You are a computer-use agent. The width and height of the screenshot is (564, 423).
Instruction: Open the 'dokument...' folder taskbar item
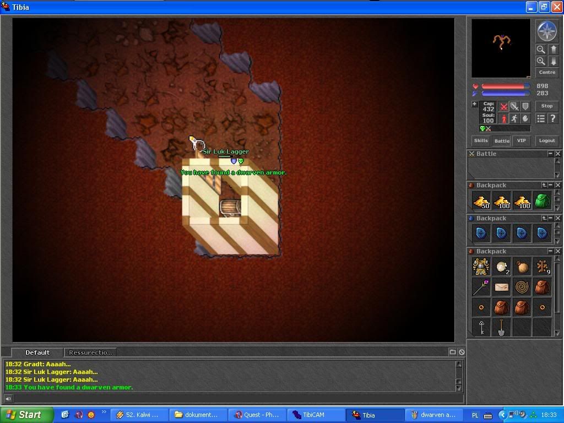click(x=198, y=415)
